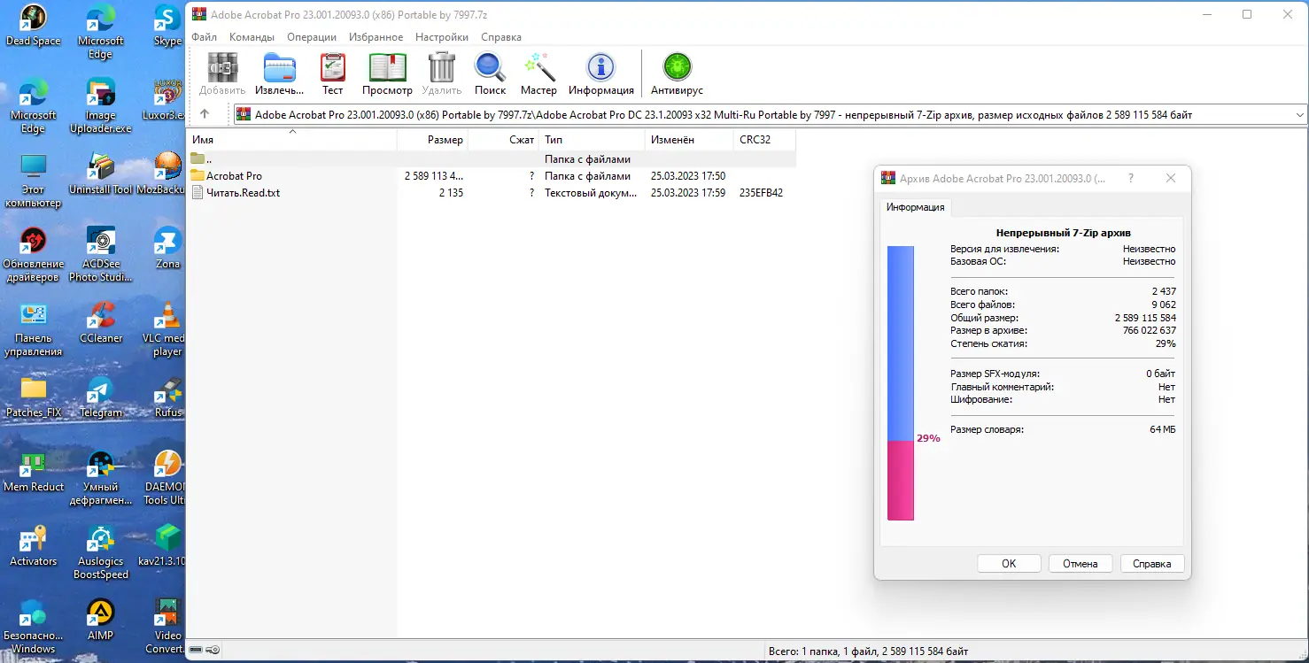The image size is (1309, 663).
Task: Sort files by the Размер column header
Action: click(x=432, y=140)
